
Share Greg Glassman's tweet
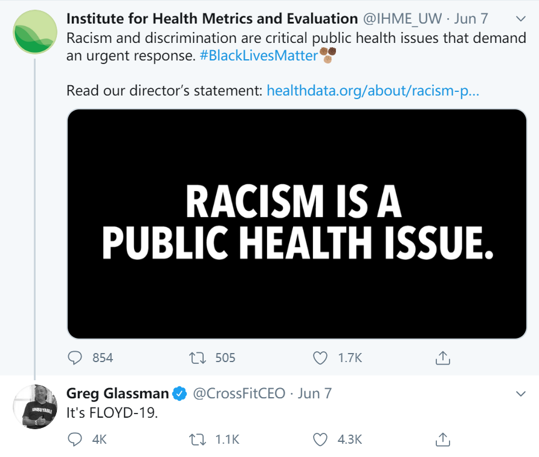click(x=443, y=439)
